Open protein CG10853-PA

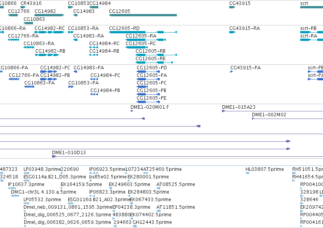coord(84,83)
